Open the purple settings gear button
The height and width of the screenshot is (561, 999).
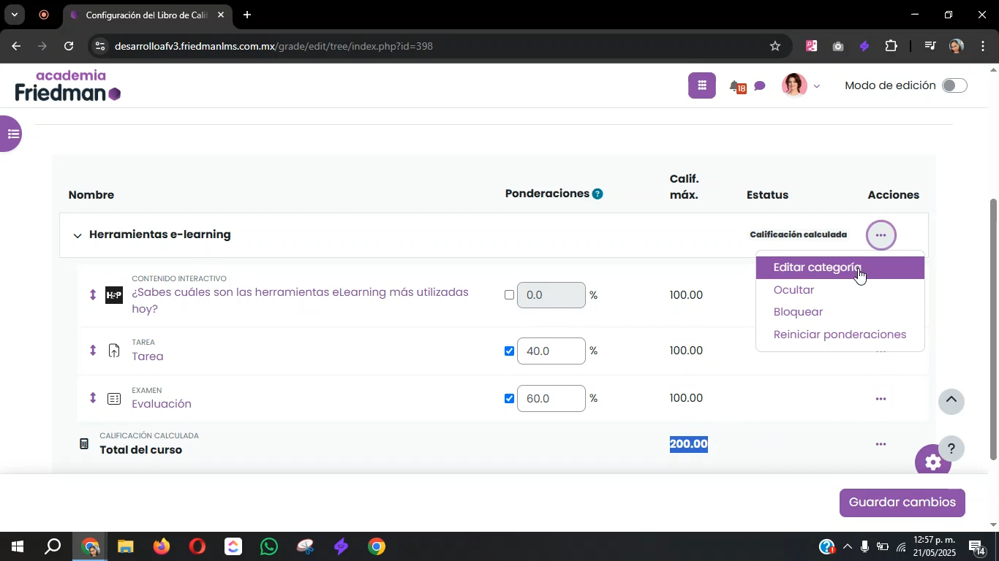click(x=932, y=462)
